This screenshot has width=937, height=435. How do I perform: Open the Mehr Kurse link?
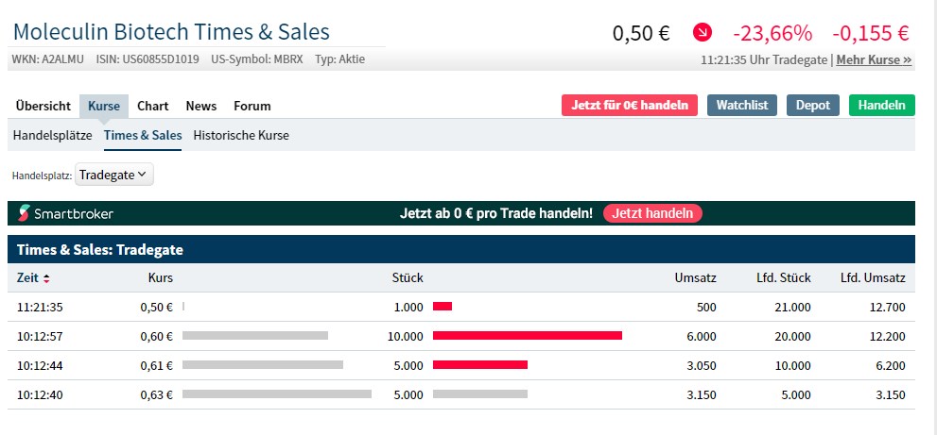click(x=874, y=59)
